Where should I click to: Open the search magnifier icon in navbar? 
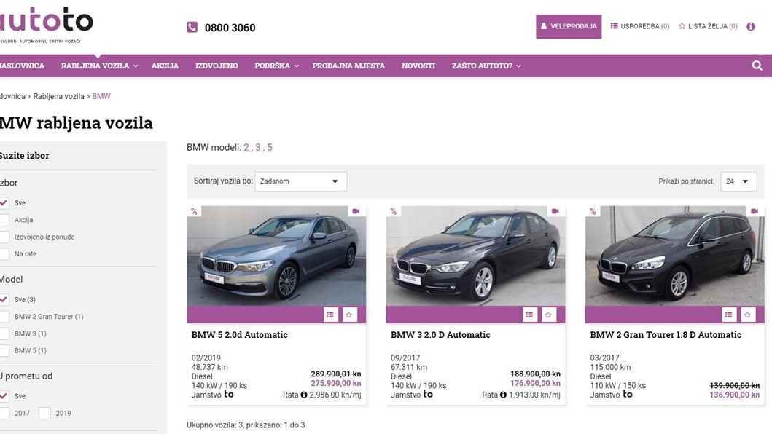point(757,66)
